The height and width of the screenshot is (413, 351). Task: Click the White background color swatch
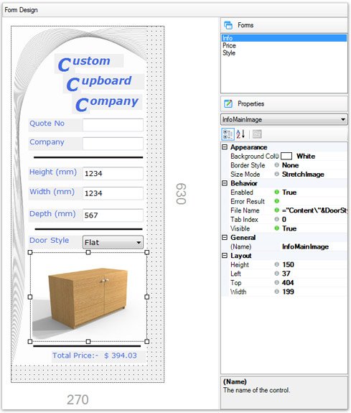[x=286, y=156]
